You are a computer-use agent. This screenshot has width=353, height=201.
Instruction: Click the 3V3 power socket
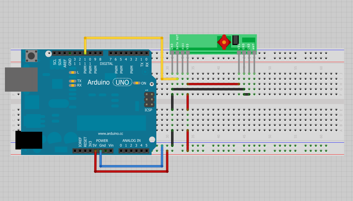click(x=90, y=151)
